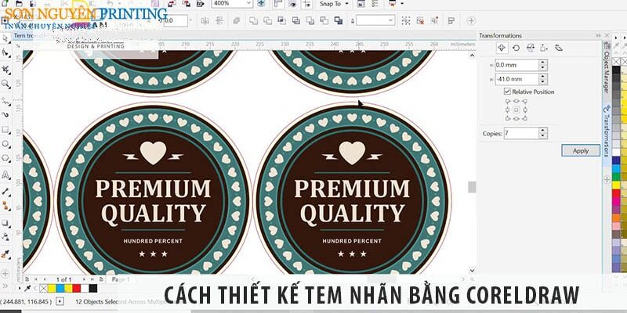Decrease the y position value

[543, 82]
